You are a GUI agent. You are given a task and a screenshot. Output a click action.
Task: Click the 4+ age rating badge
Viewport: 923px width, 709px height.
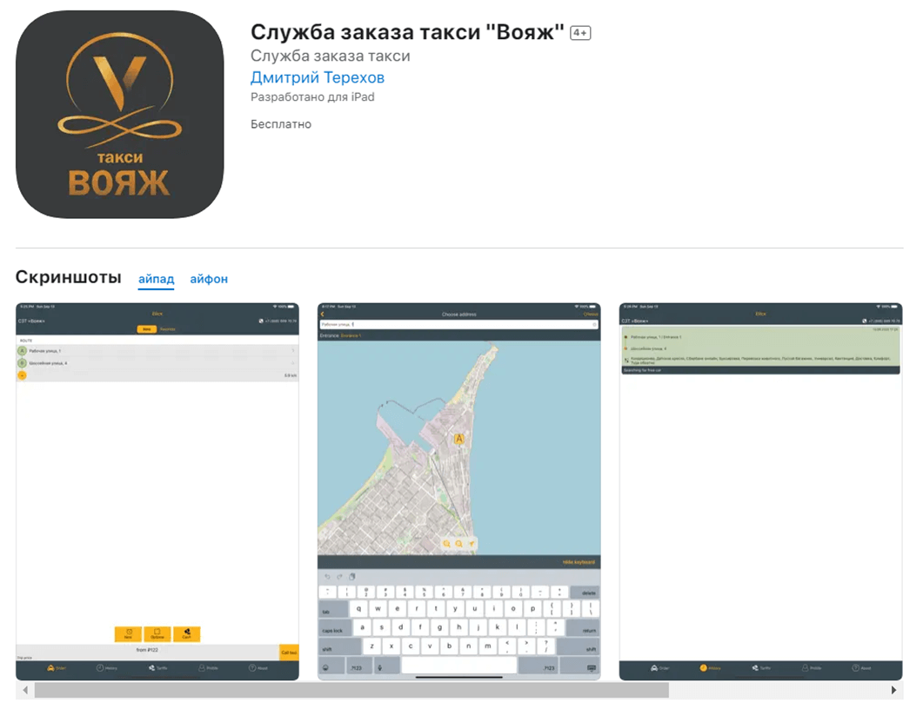point(580,33)
